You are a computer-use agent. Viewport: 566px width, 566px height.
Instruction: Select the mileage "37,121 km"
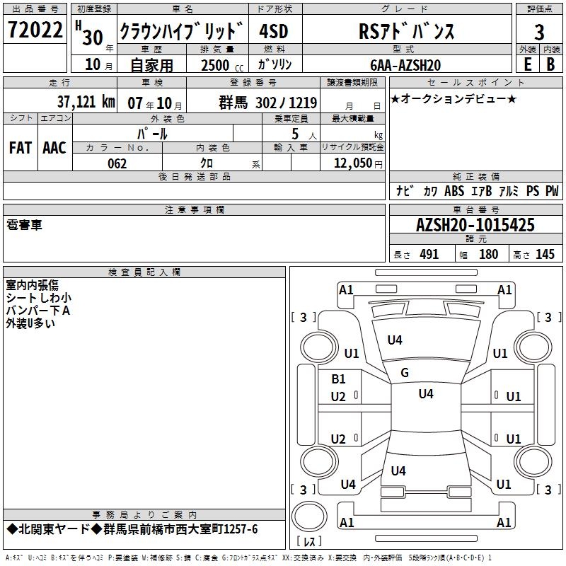(x=86, y=102)
